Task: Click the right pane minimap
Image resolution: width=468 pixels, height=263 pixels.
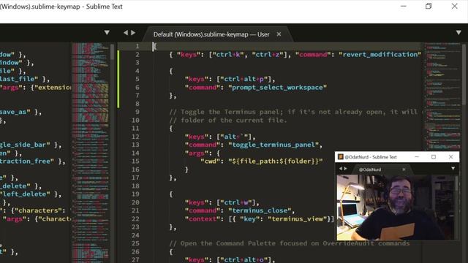Action: [442, 97]
